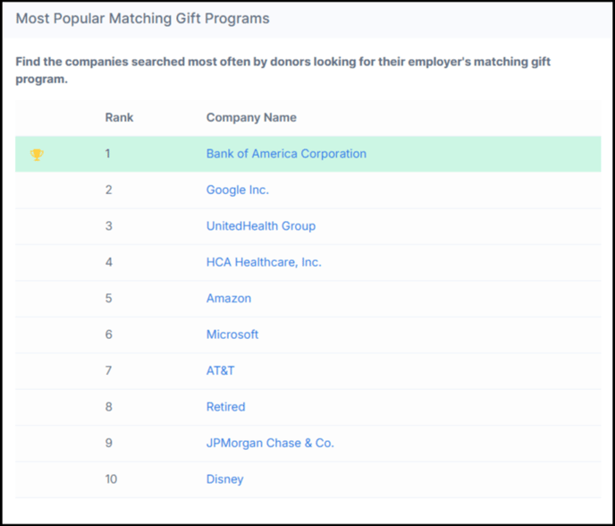Click rank number 1 in highlighted row

[x=108, y=154]
